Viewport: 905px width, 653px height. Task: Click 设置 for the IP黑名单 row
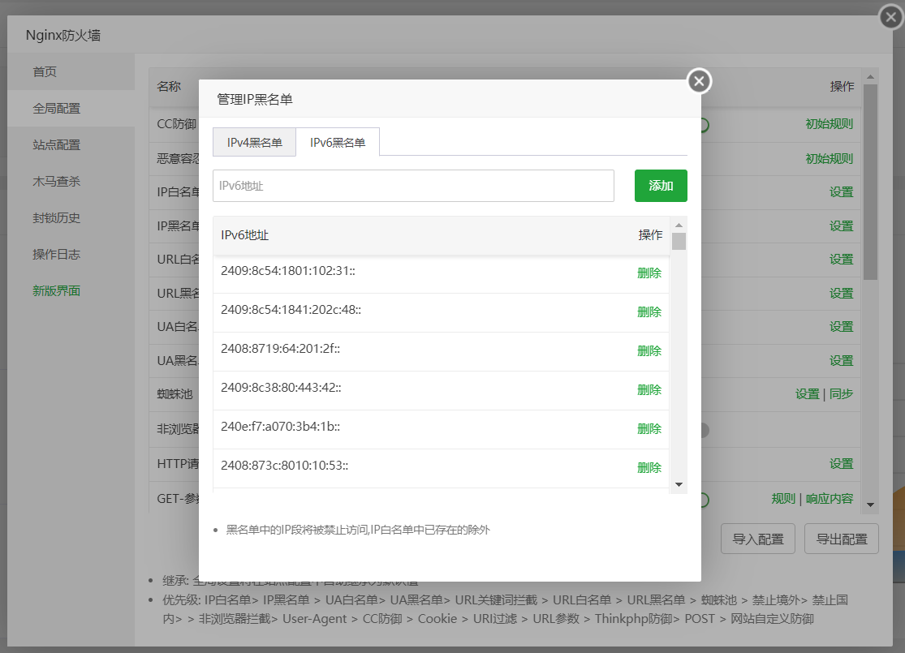coord(841,226)
